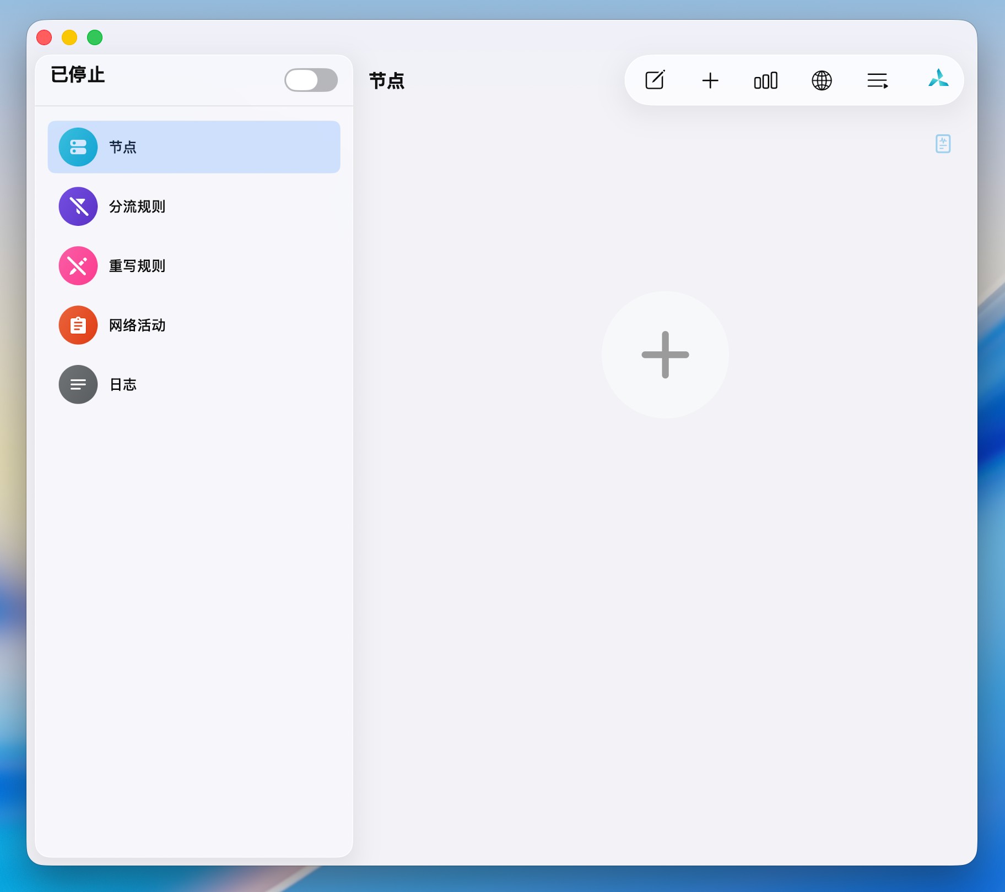This screenshot has width=1005, height=892.
Task: Open 分流规则 in the sidebar
Action: [137, 206]
